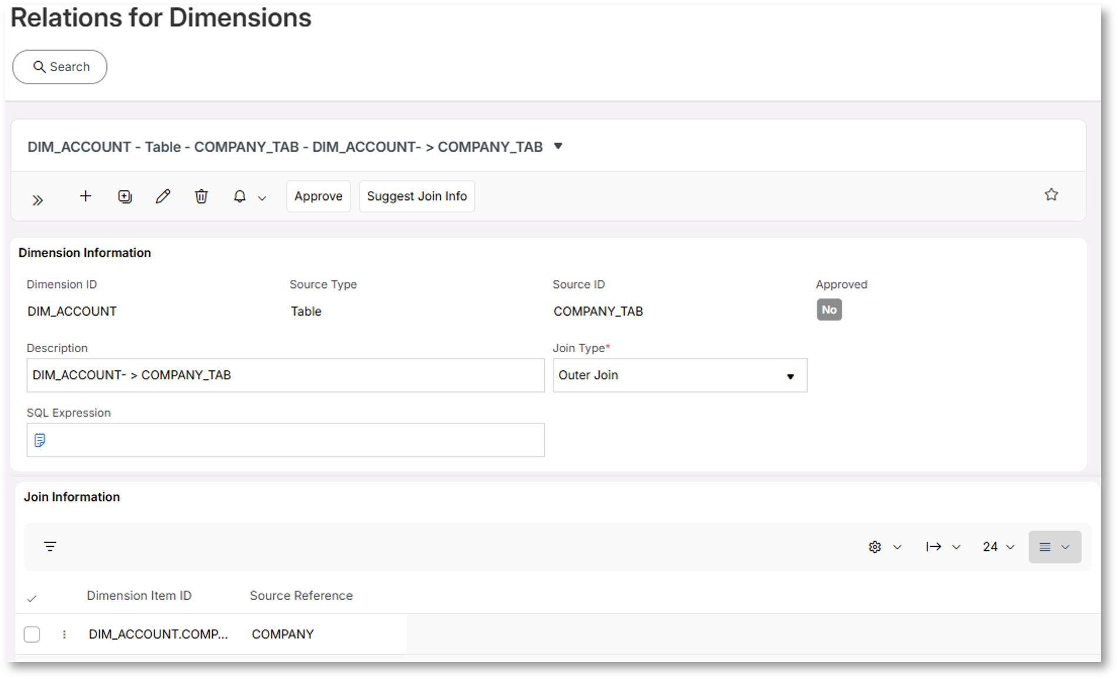1118x679 pixels.
Task: Open row actions three-dot menu
Action: coord(64,634)
